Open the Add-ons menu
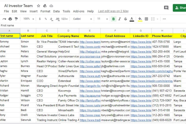The height and width of the screenshot is (124, 186). (79, 11)
